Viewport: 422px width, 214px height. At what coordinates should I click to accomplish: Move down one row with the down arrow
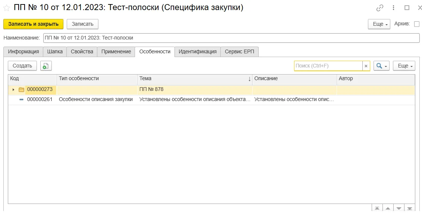[399, 208]
